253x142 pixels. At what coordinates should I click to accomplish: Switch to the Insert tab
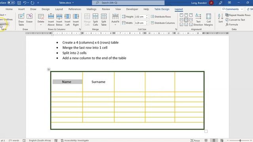[x=21, y=9]
